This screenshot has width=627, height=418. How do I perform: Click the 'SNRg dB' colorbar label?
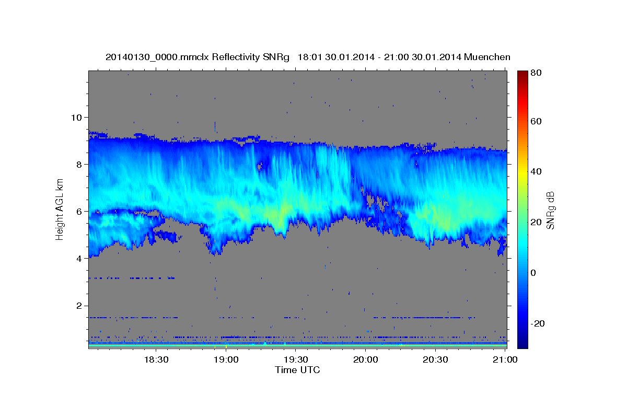[550, 211]
